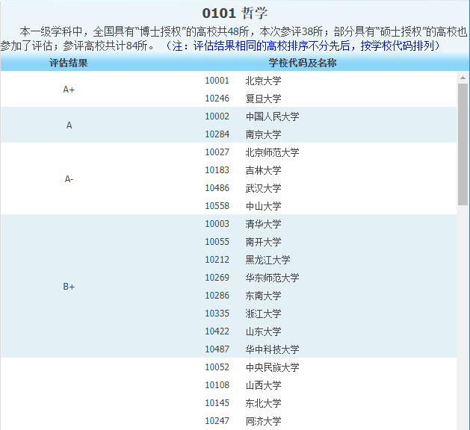Click 中央民族大学 row
The image size is (470, 430).
[297, 367]
